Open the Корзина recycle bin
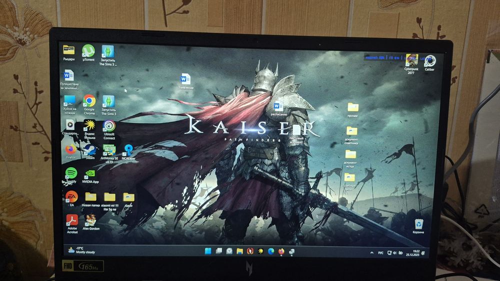The width and height of the screenshot is (500, 281). tap(418, 226)
